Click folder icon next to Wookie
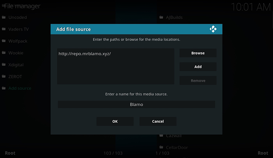This screenshot has width=273, height=158. tap(4, 53)
